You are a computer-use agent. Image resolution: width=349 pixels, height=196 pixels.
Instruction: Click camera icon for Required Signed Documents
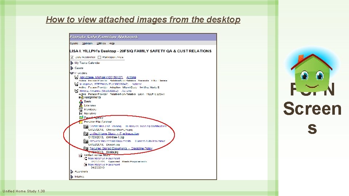pyautogui.click(x=86, y=148)
